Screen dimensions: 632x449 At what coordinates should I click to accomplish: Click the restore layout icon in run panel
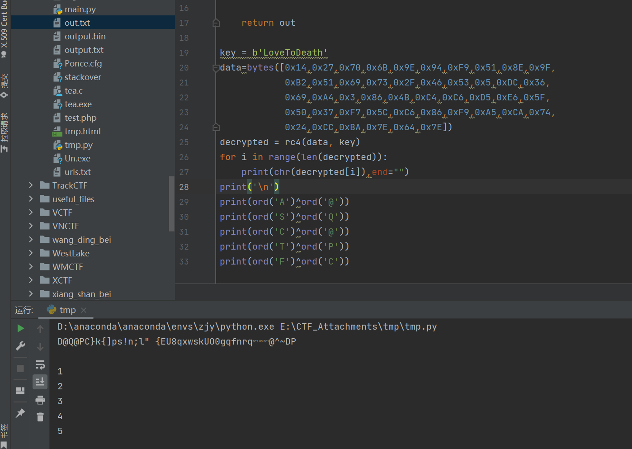pyautogui.click(x=20, y=391)
